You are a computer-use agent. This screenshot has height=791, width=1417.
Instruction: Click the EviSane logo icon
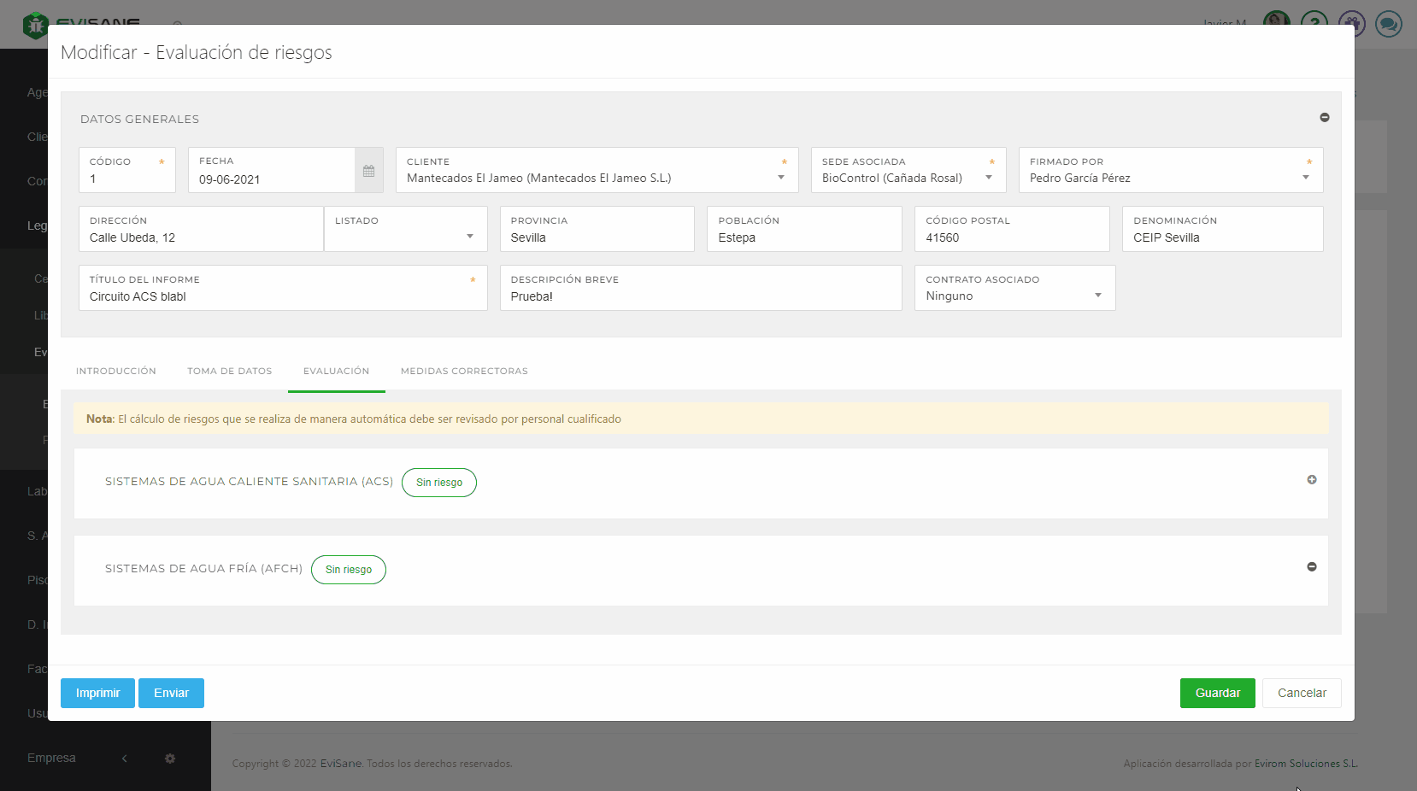[x=35, y=26]
